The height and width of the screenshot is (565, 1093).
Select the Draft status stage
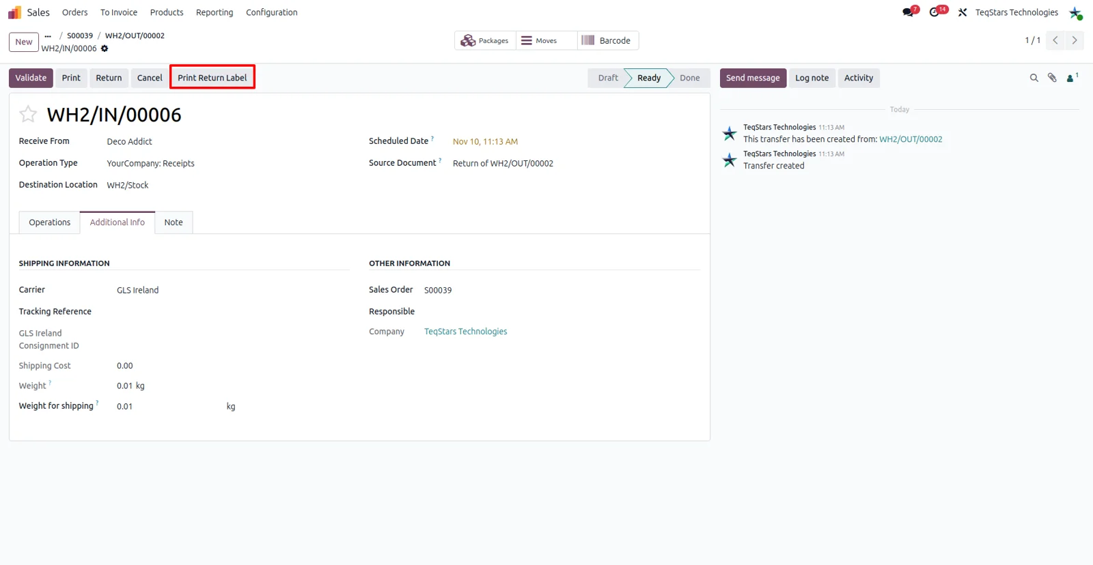(x=607, y=78)
